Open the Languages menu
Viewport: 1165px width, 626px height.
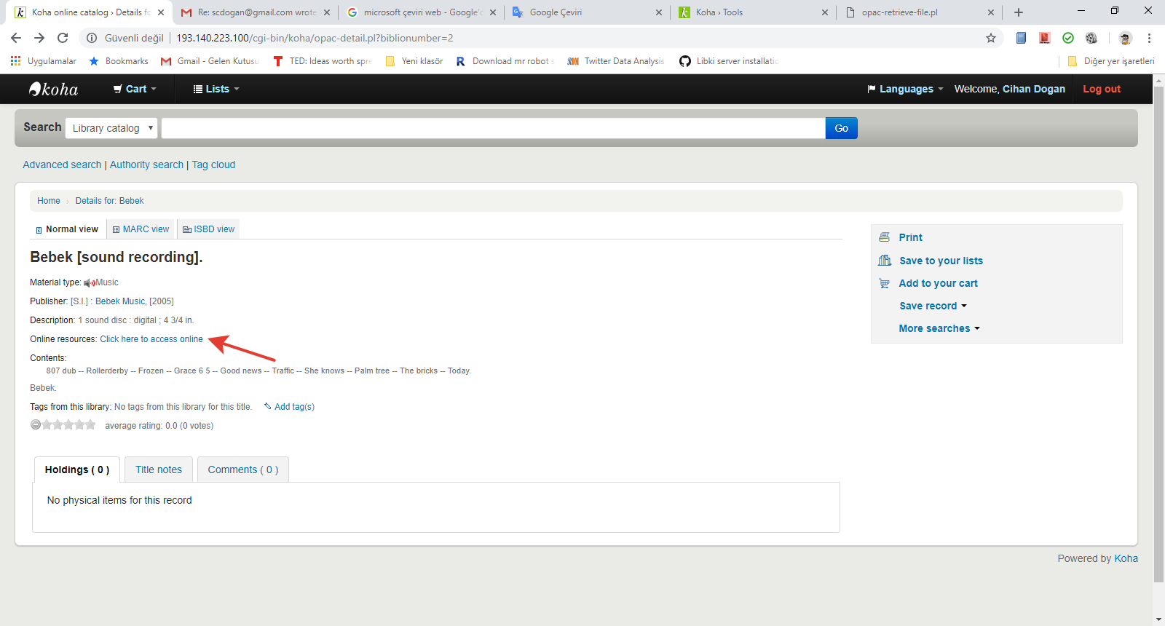point(905,89)
